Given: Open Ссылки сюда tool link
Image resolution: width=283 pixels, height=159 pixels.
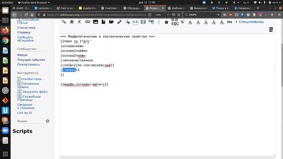Looking at the screenshot, I should [x=31, y=79].
